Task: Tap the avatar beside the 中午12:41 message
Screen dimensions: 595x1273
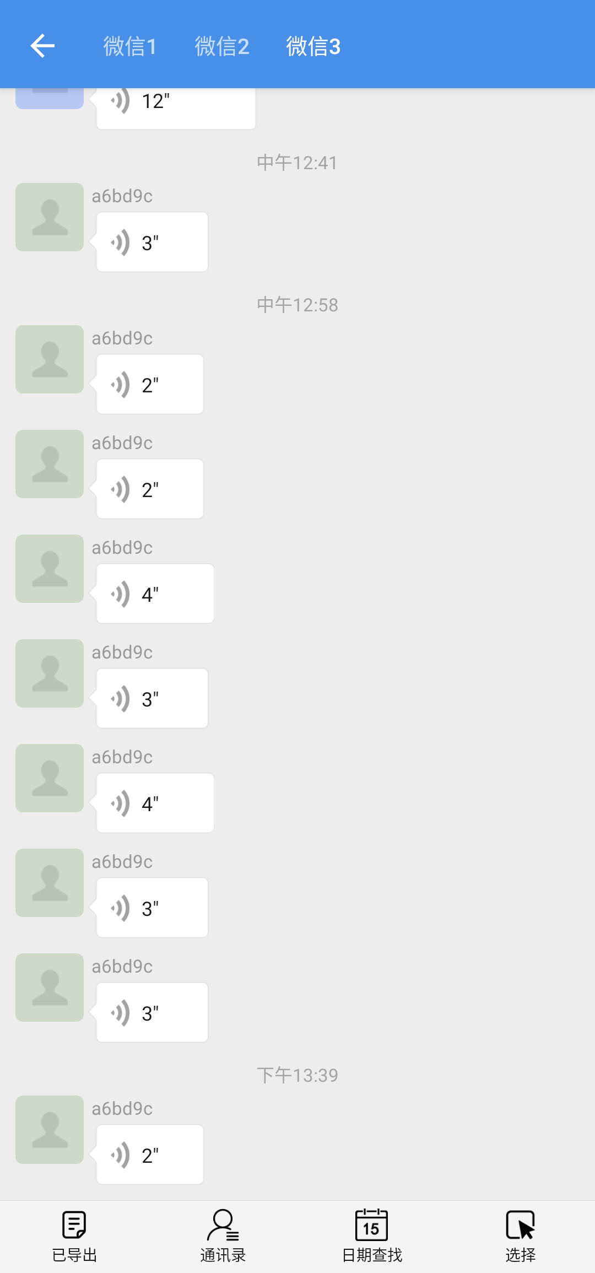Action: point(50,217)
